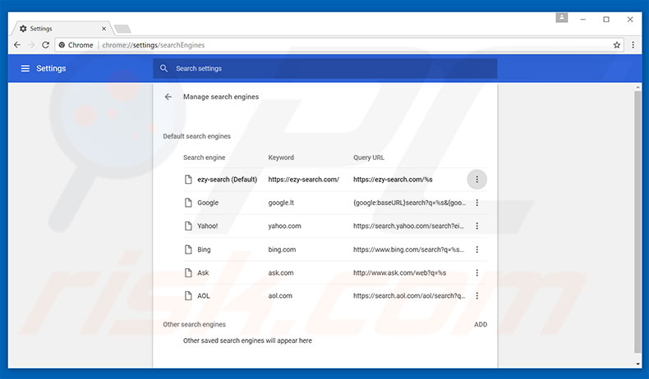This screenshot has height=379, width=649.
Task: Click the Google query URL
Action: coord(409,203)
